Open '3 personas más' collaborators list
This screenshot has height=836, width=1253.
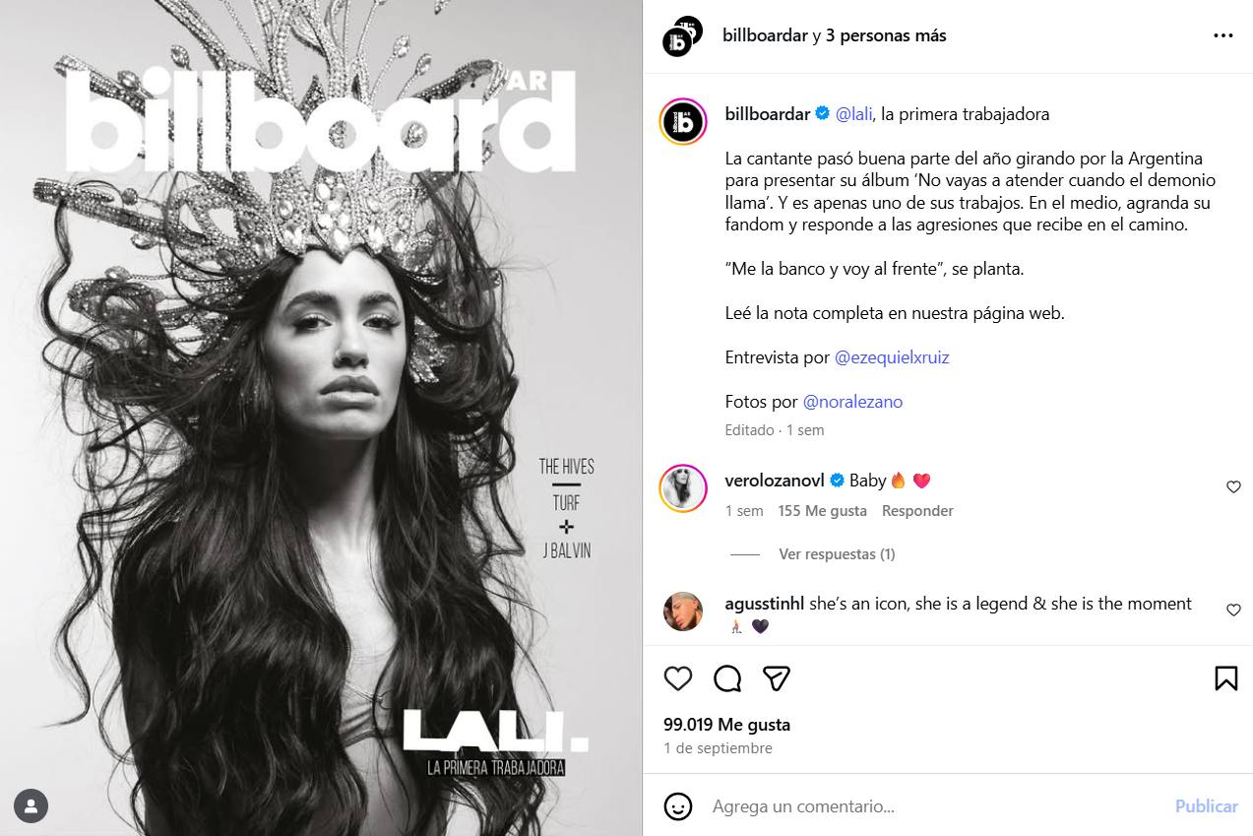pos(886,35)
